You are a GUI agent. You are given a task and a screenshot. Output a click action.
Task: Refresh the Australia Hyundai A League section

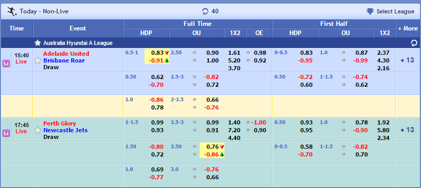pyautogui.click(x=414, y=43)
